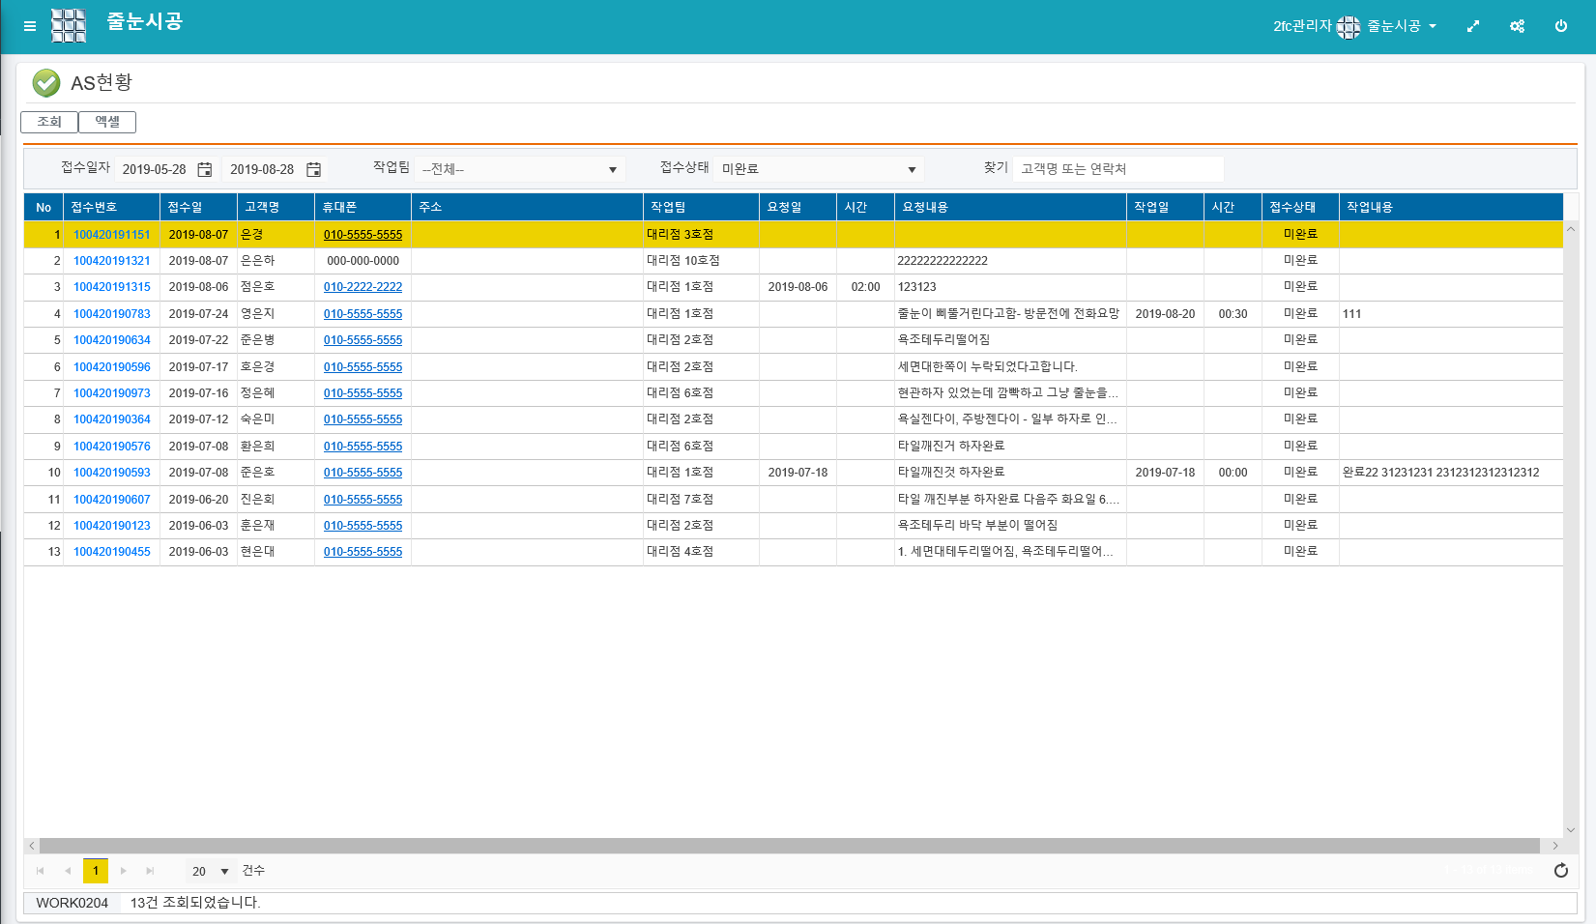This screenshot has height=924, width=1596.
Task: Click the 엑셀 export button
Action: [107, 122]
